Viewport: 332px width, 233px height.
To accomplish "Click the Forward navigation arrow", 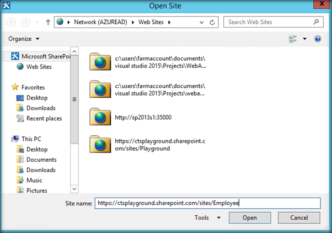I will click(25, 22).
